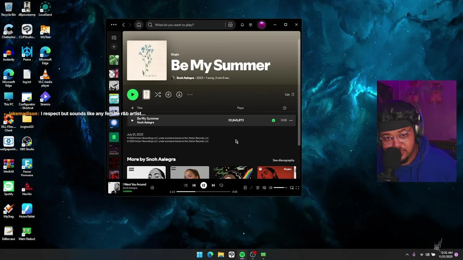Image resolution: width=463 pixels, height=260 pixels.
Task: Open the playback Queue
Action: pos(258,188)
